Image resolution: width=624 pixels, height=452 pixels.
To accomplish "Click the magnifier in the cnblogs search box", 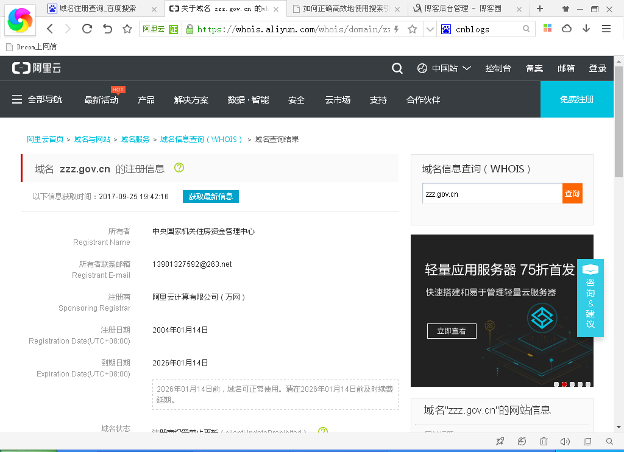I will [x=526, y=29].
